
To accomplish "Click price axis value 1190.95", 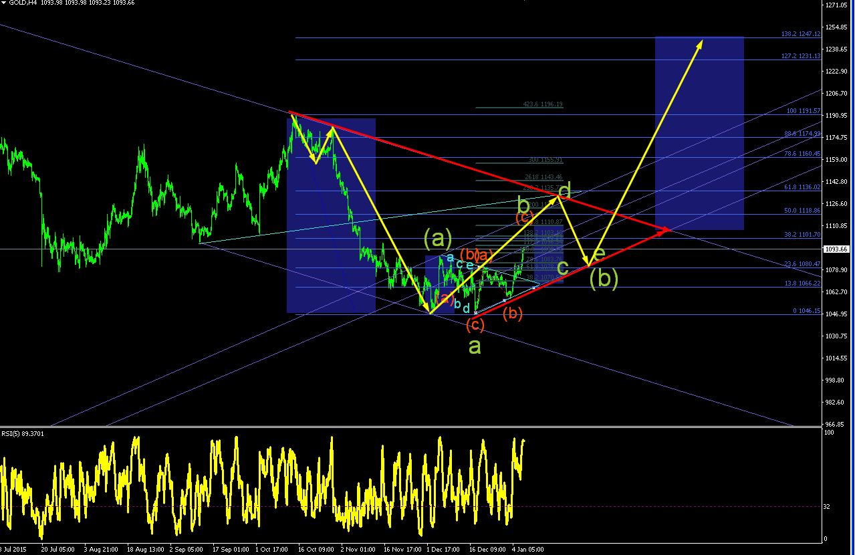I will point(836,116).
